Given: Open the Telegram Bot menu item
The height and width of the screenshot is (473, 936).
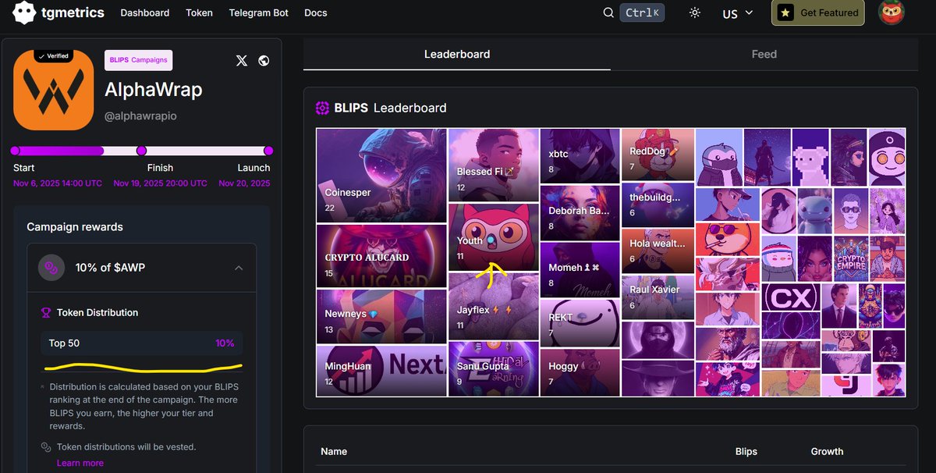Looking at the screenshot, I should tap(258, 12).
